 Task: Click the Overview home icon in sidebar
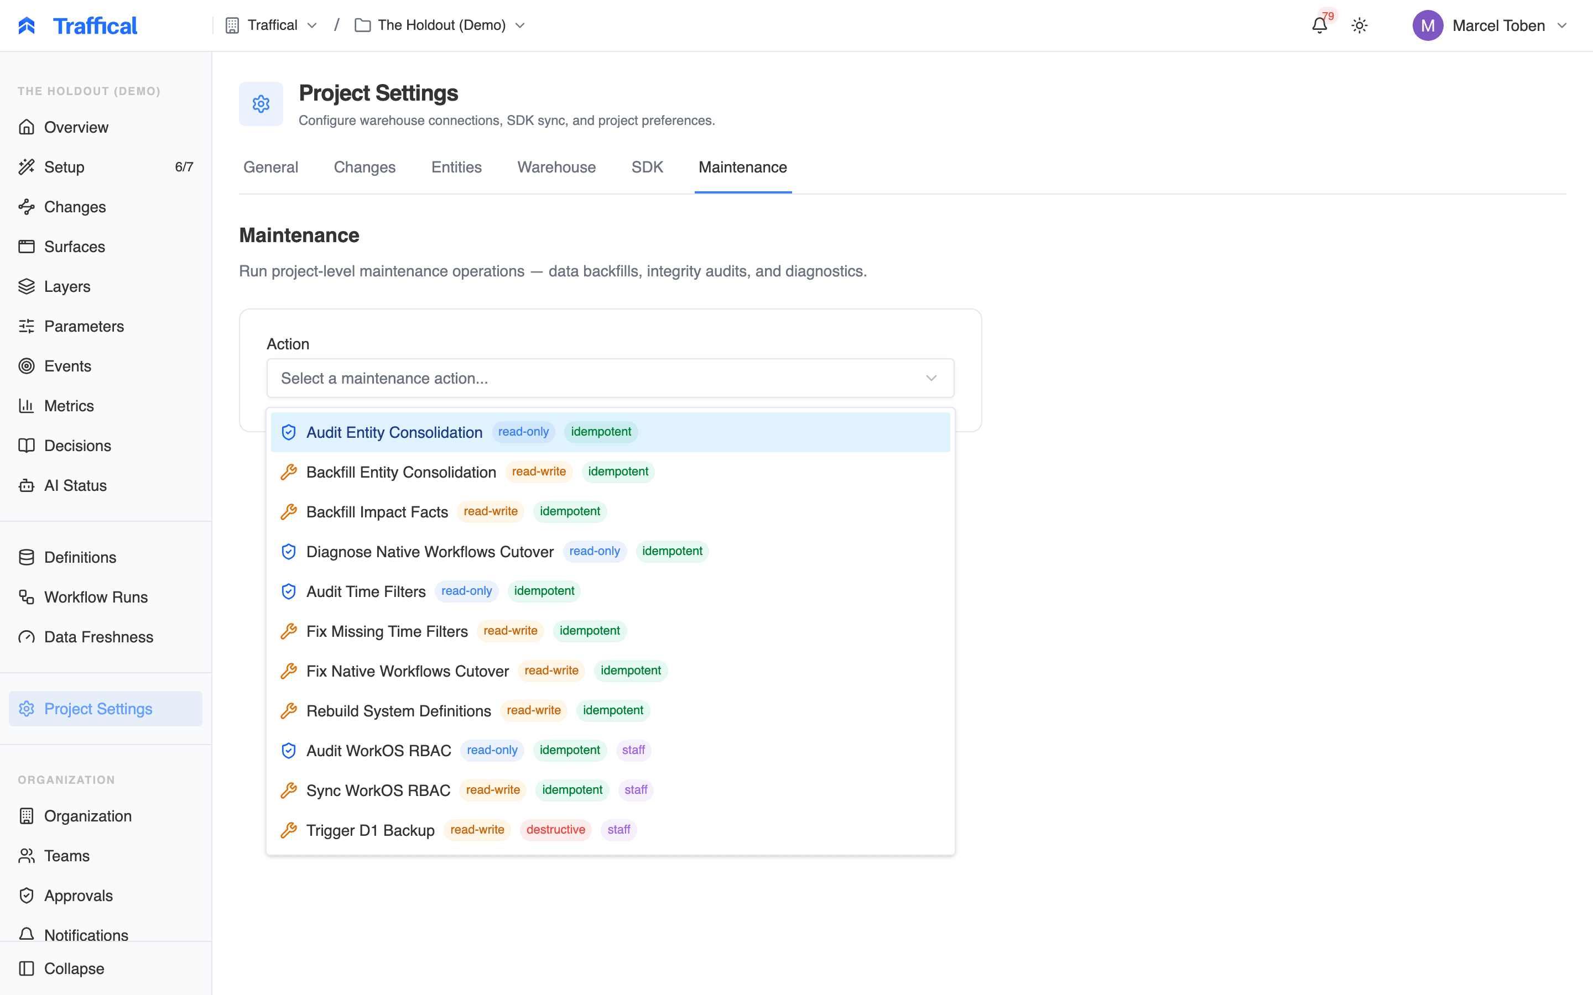click(27, 127)
